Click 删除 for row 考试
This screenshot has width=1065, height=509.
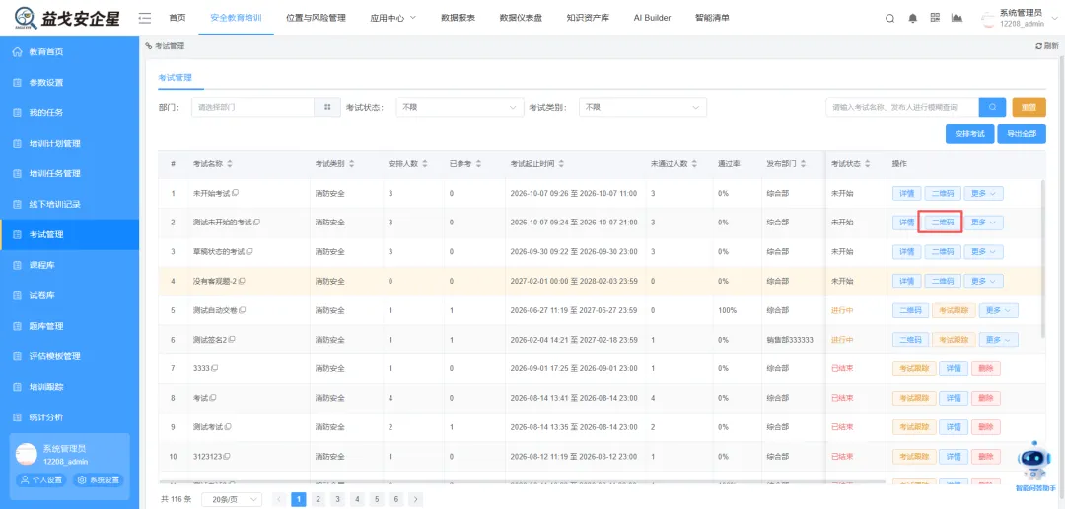[x=985, y=397]
